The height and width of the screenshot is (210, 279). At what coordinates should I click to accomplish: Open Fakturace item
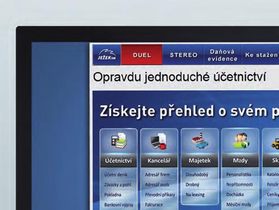click(x=154, y=205)
